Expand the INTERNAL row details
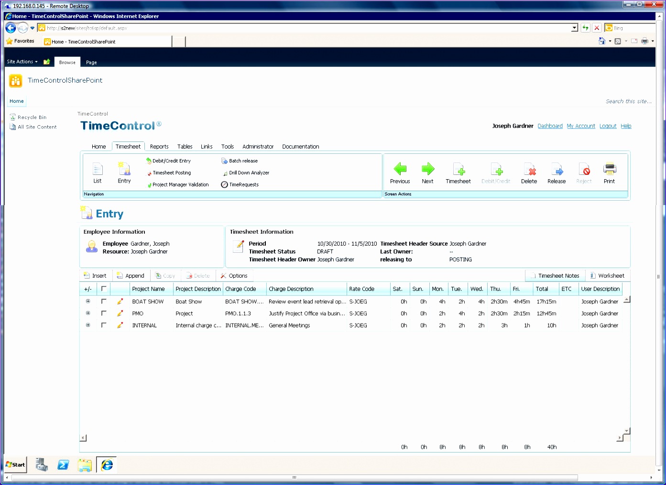The image size is (666, 485). (88, 325)
